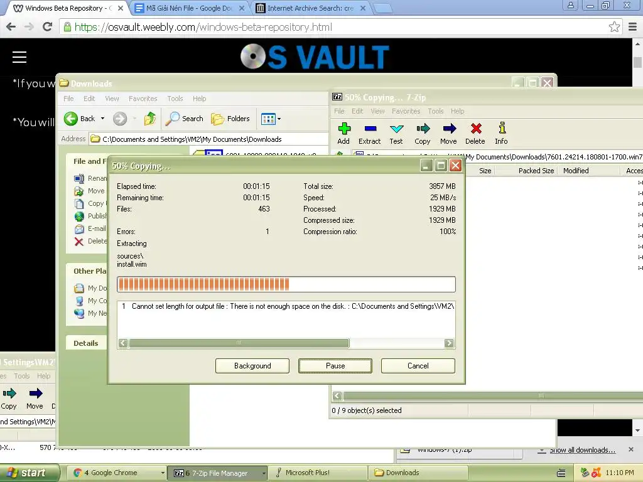Click Publish task in explorer sidebar
Image resolution: width=643 pixels, height=482 pixels.
tap(90, 216)
